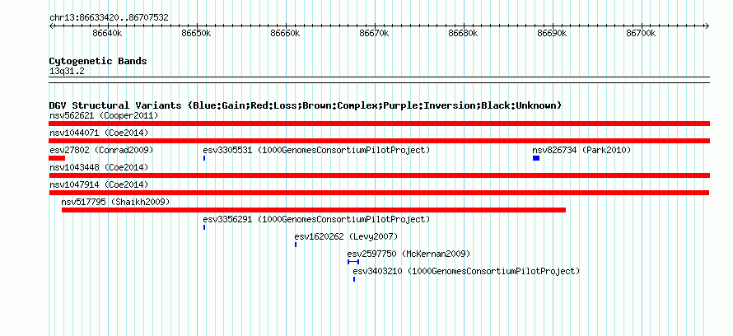This screenshot has height=336, width=733.
Task: Click the blue marker under esv3356291
Action: point(204,227)
